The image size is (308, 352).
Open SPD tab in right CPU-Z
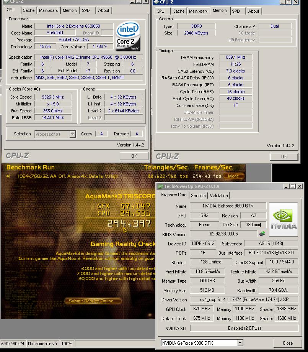click(x=236, y=11)
